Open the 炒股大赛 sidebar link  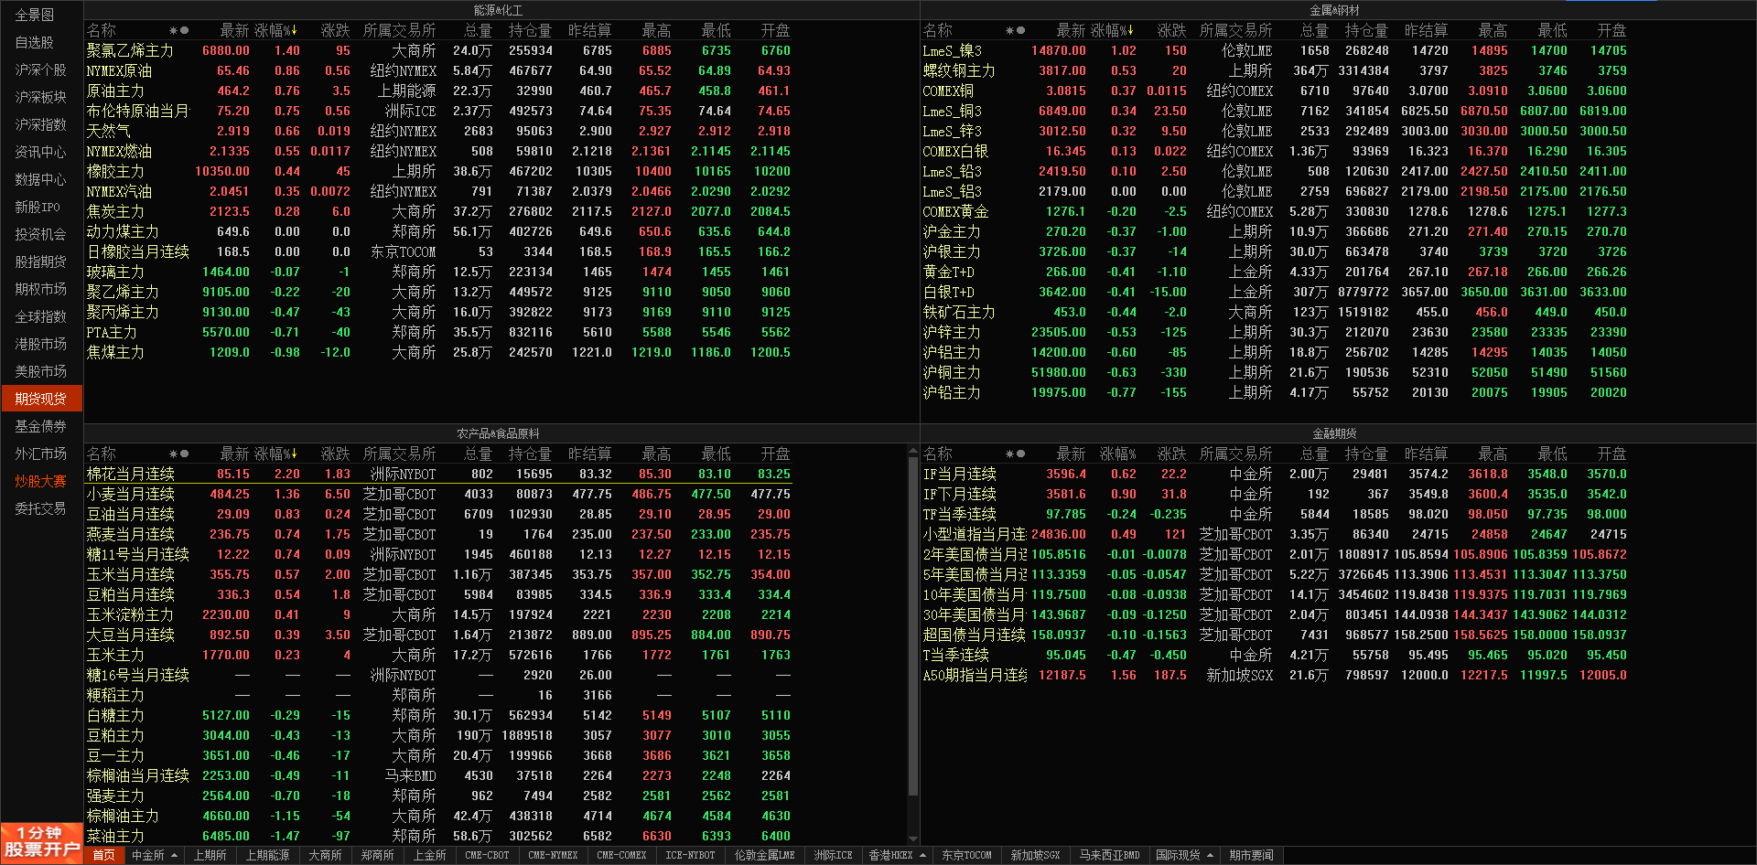41,481
